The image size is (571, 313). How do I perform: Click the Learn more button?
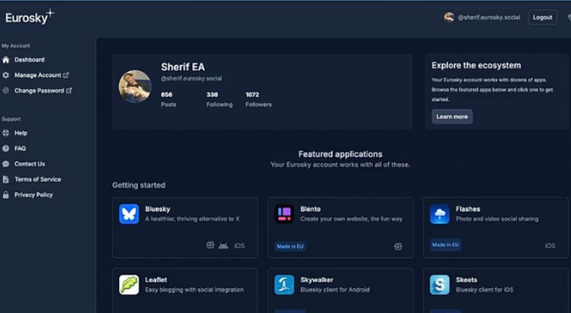click(x=452, y=117)
